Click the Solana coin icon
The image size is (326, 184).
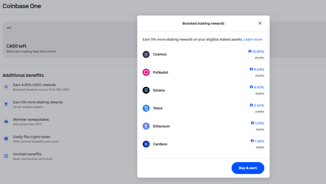[x=146, y=90]
